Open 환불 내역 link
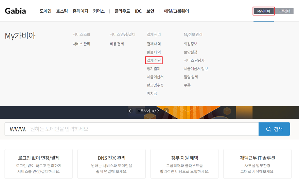Image resolution: width=299 pixels, height=190 pixels. coord(154,52)
